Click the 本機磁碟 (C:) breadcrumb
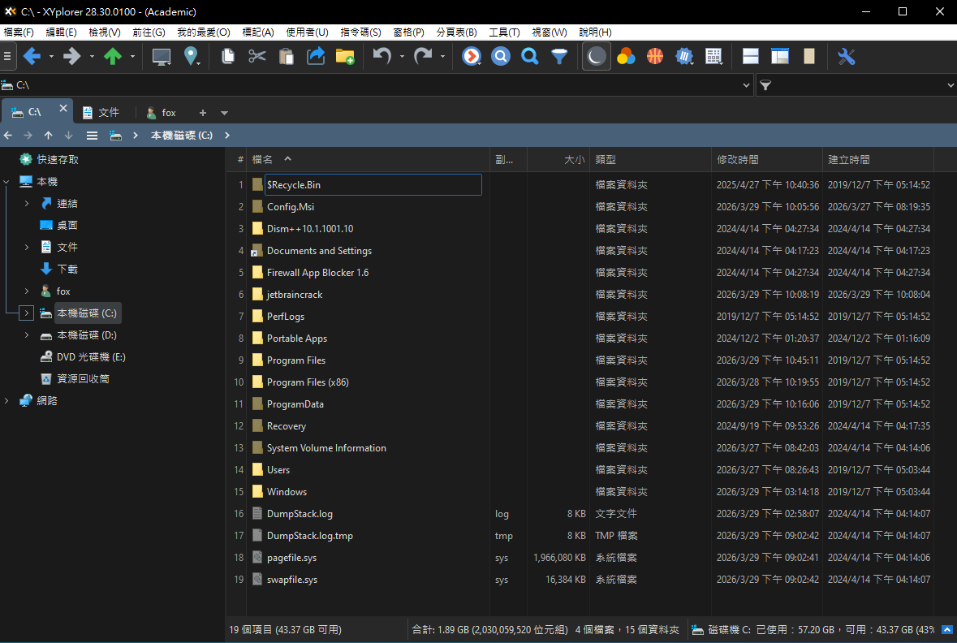Viewport: 957px width, 643px height. coord(181,136)
